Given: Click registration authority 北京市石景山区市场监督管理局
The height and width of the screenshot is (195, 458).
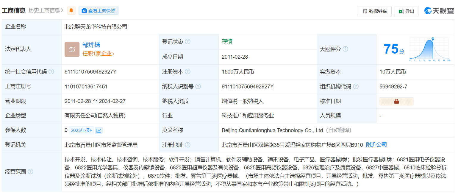Looking at the screenshot, I should pyautogui.click(x=101, y=145).
